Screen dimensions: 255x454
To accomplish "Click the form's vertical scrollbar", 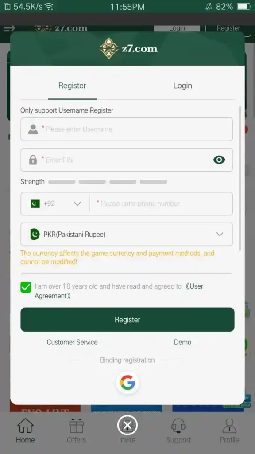I will point(240,178).
